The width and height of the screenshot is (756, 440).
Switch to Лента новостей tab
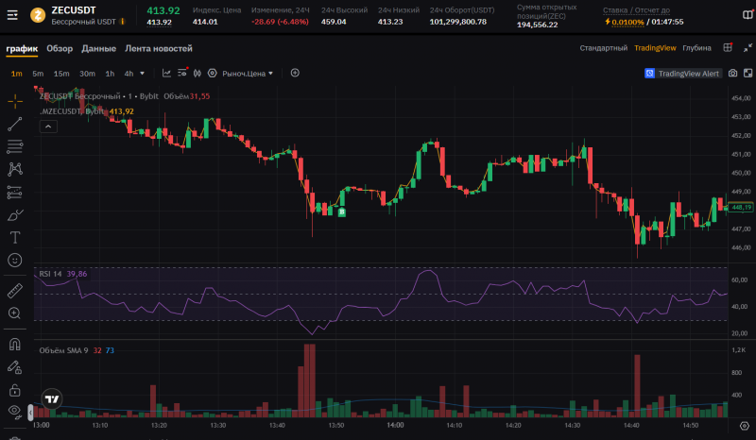click(159, 49)
